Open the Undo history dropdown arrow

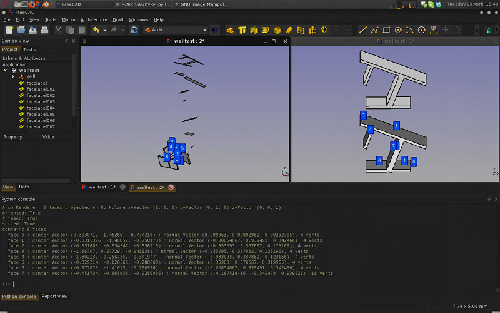click(x=104, y=30)
